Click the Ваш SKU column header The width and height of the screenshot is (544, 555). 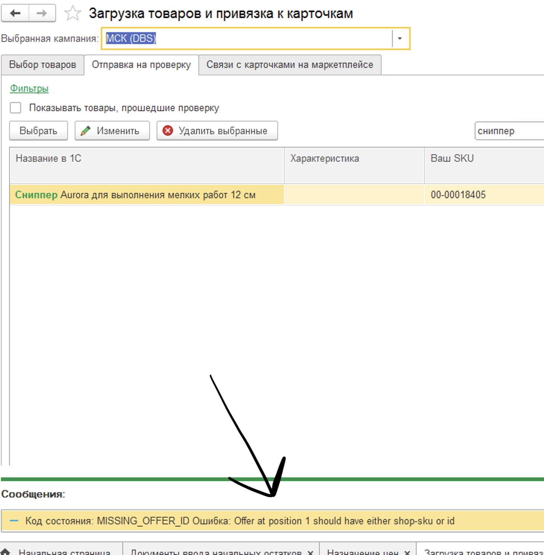coord(452,158)
